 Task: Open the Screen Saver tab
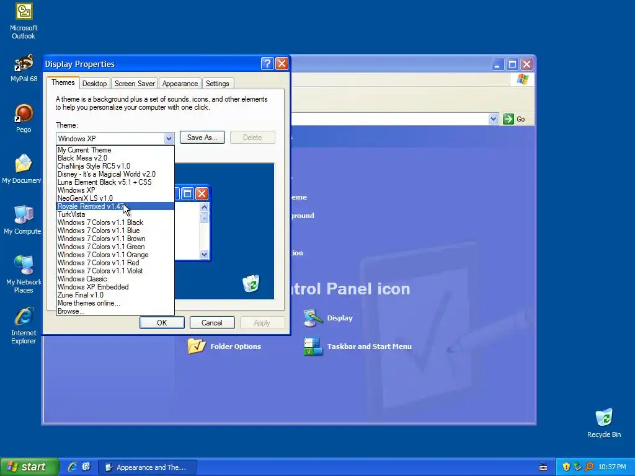click(x=135, y=84)
